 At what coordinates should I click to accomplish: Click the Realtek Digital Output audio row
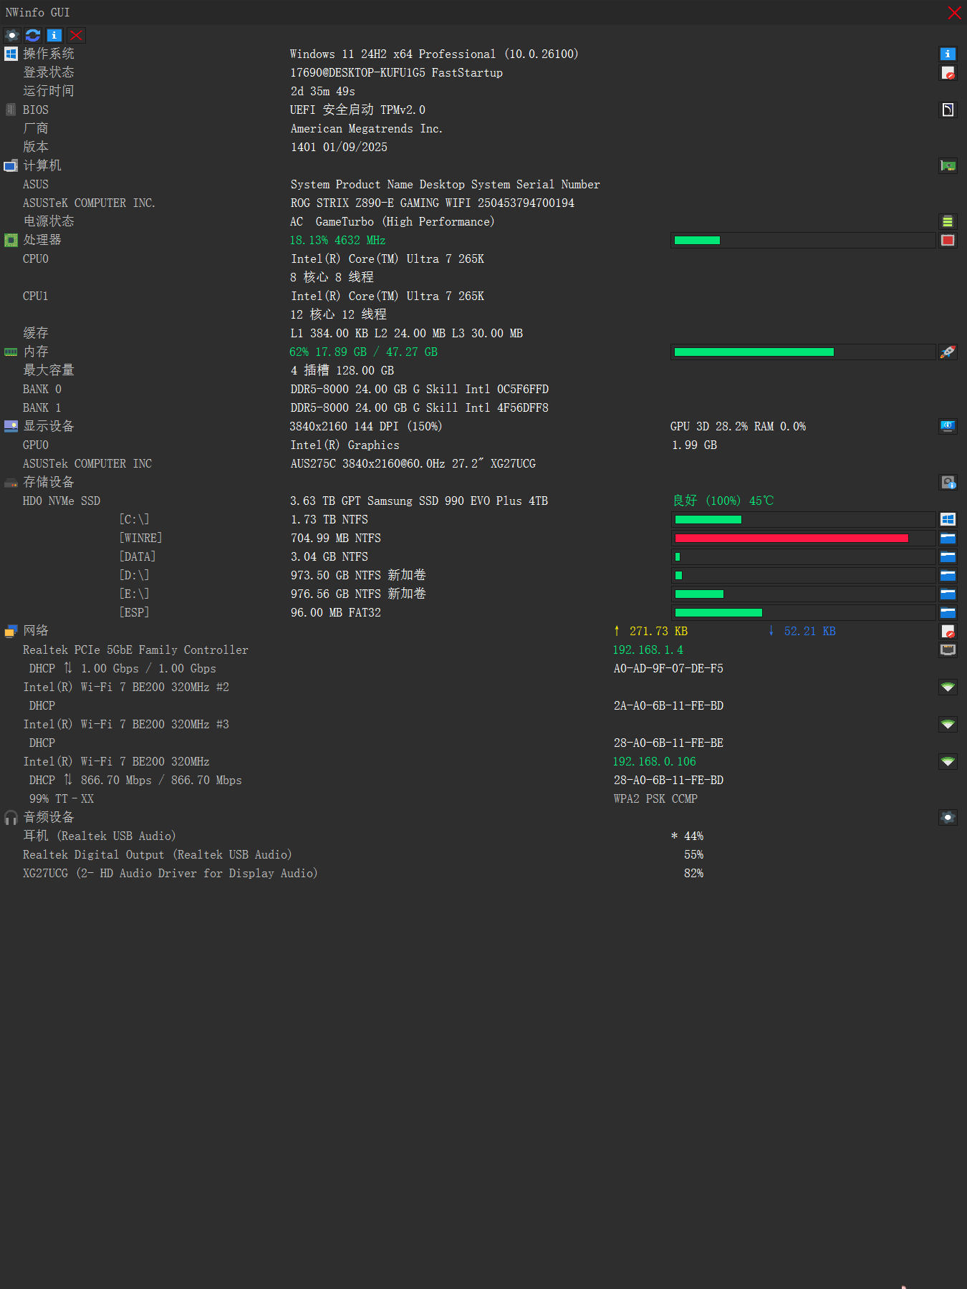coord(158,854)
